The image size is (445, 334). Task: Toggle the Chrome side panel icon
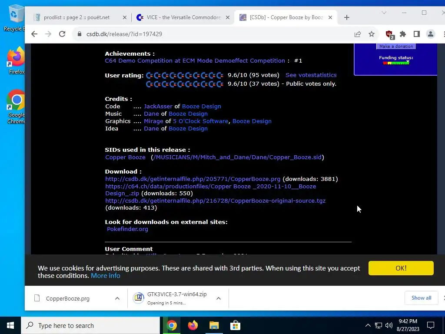coord(417,34)
